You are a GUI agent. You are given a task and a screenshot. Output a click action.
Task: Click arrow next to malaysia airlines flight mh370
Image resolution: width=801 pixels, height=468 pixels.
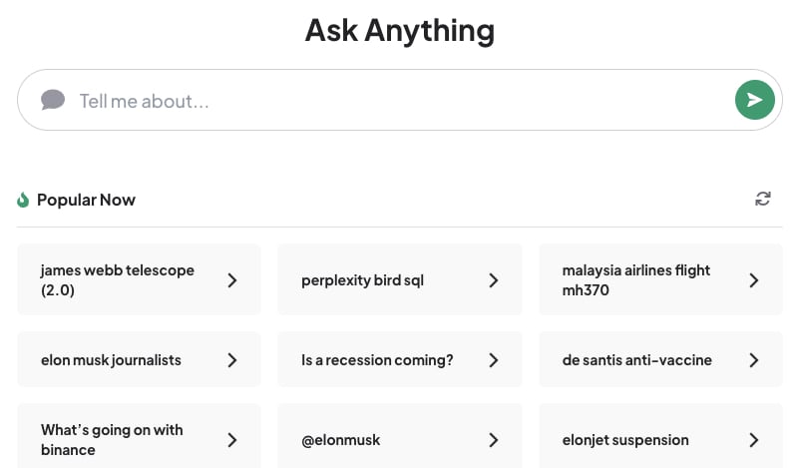[x=754, y=280]
